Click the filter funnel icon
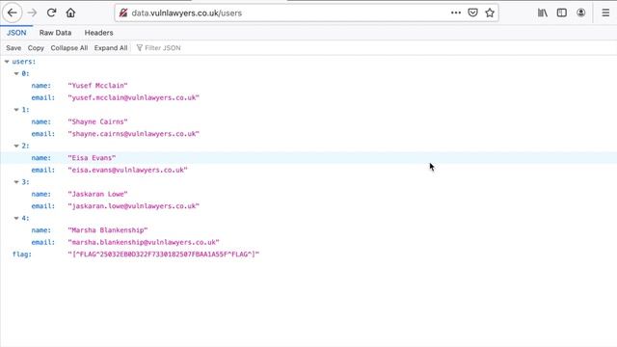The width and height of the screenshot is (617, 347). tap(139, 48)
